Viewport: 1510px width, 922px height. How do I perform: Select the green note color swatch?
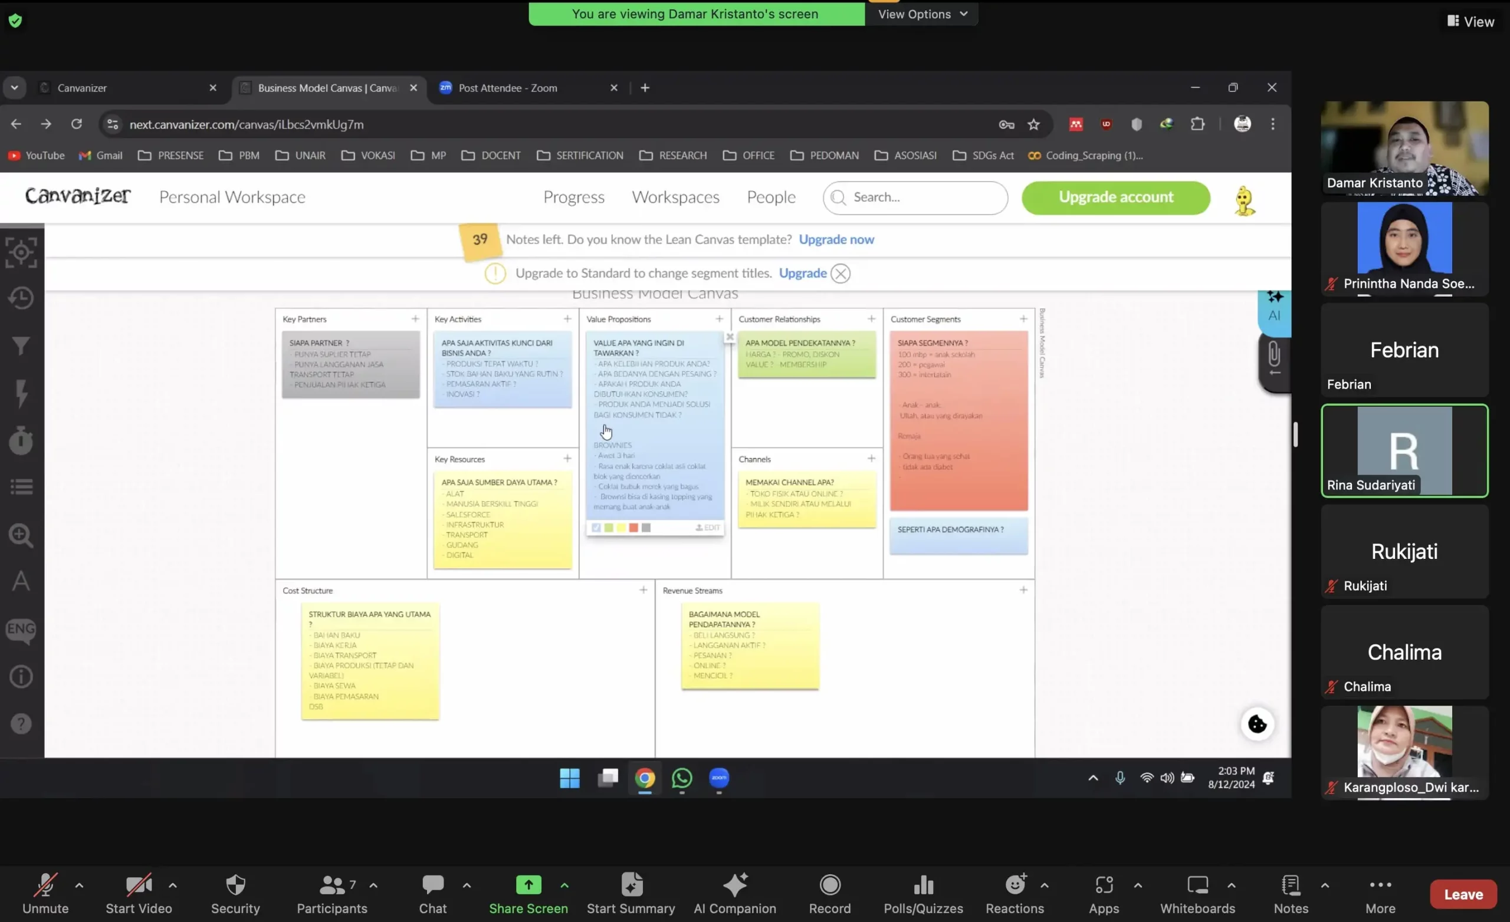609,528
